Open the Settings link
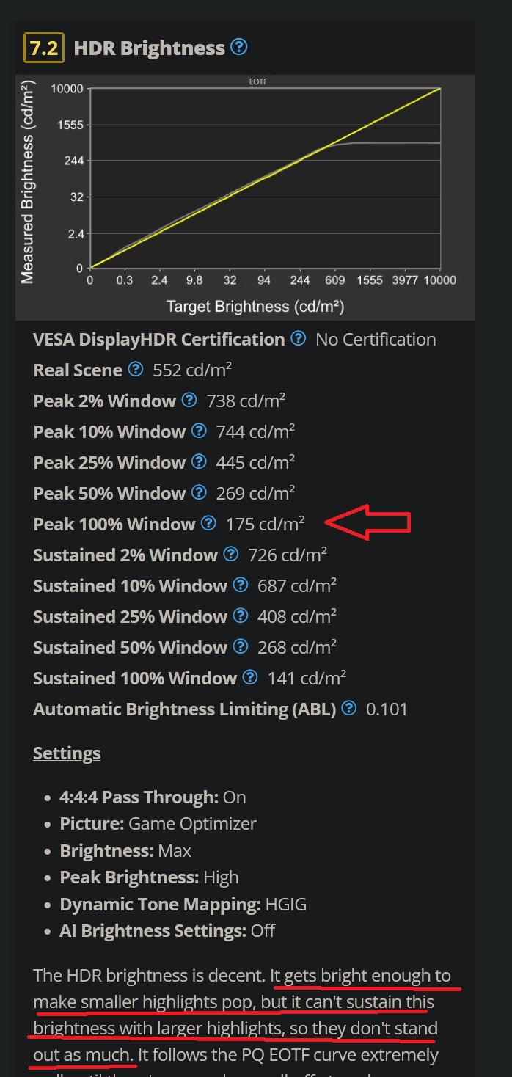Viewport: 512px width, 1077px height. tap(67, 753)
